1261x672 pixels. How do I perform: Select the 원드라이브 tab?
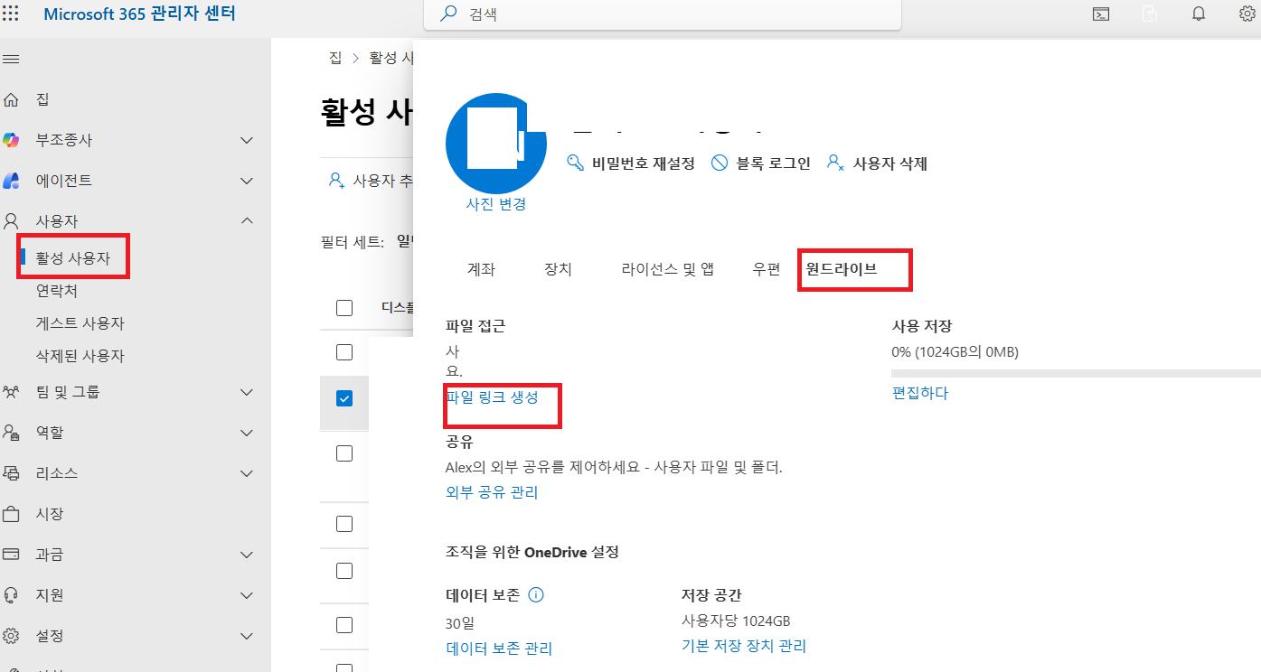point(842,269)
